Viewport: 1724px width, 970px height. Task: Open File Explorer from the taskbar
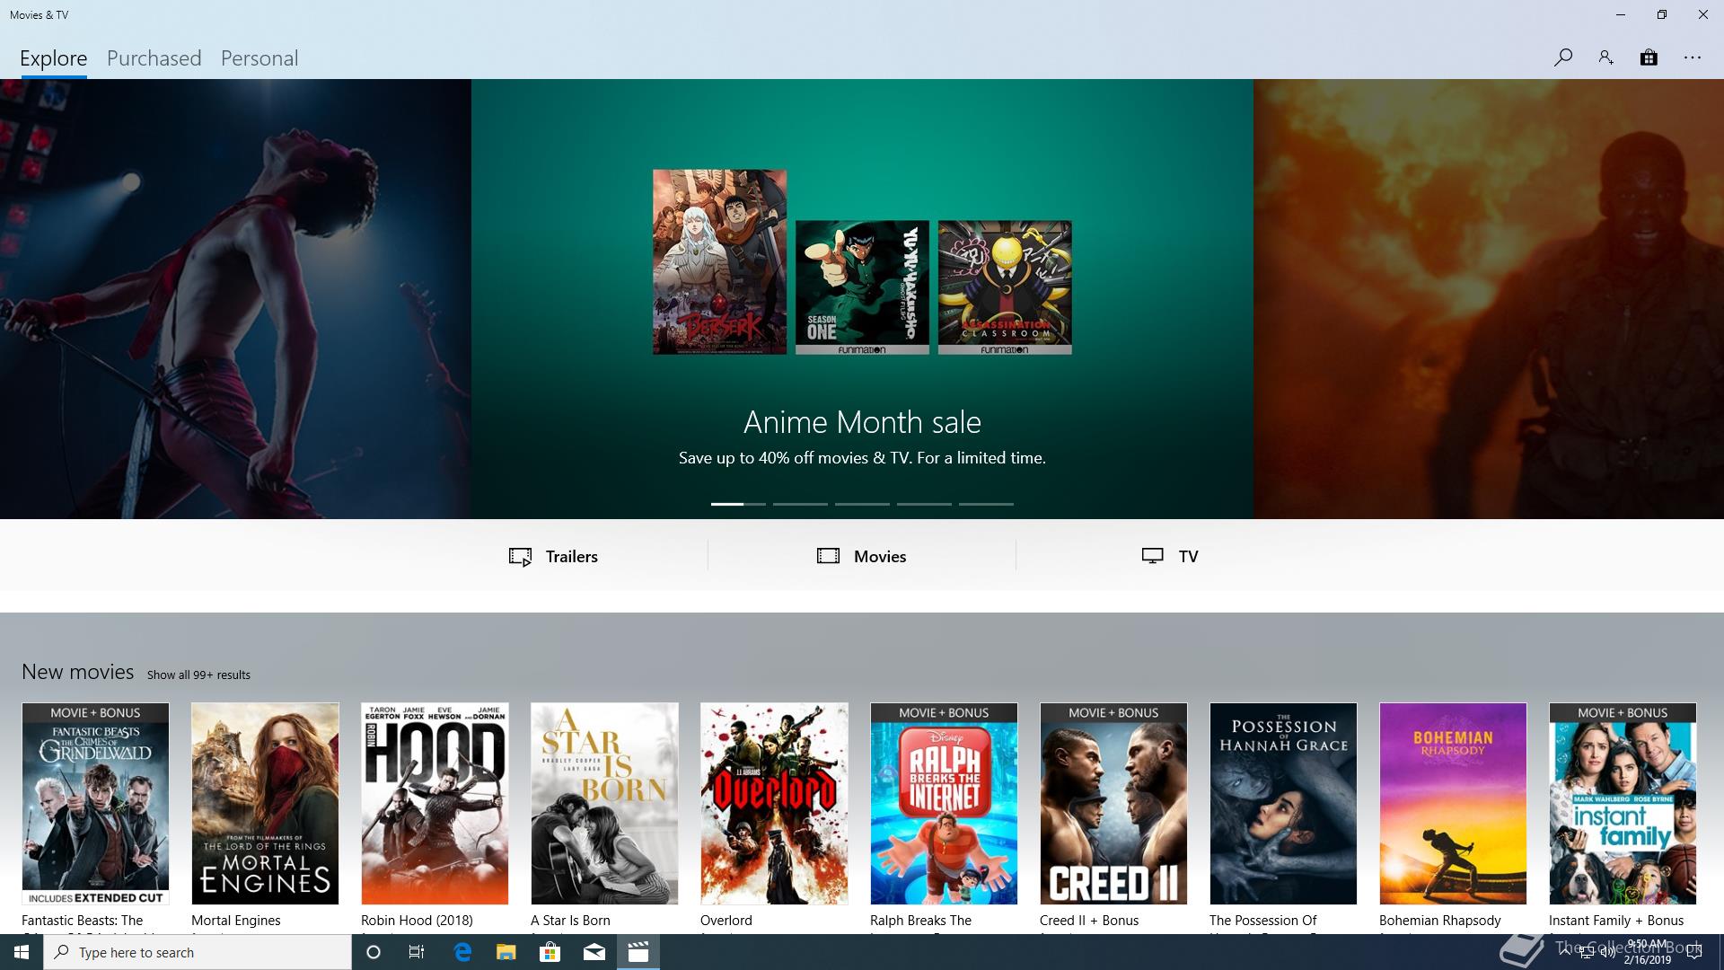click(x=506, y=952)
